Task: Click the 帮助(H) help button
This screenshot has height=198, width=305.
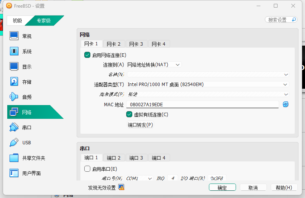Action: pos(284,187)
